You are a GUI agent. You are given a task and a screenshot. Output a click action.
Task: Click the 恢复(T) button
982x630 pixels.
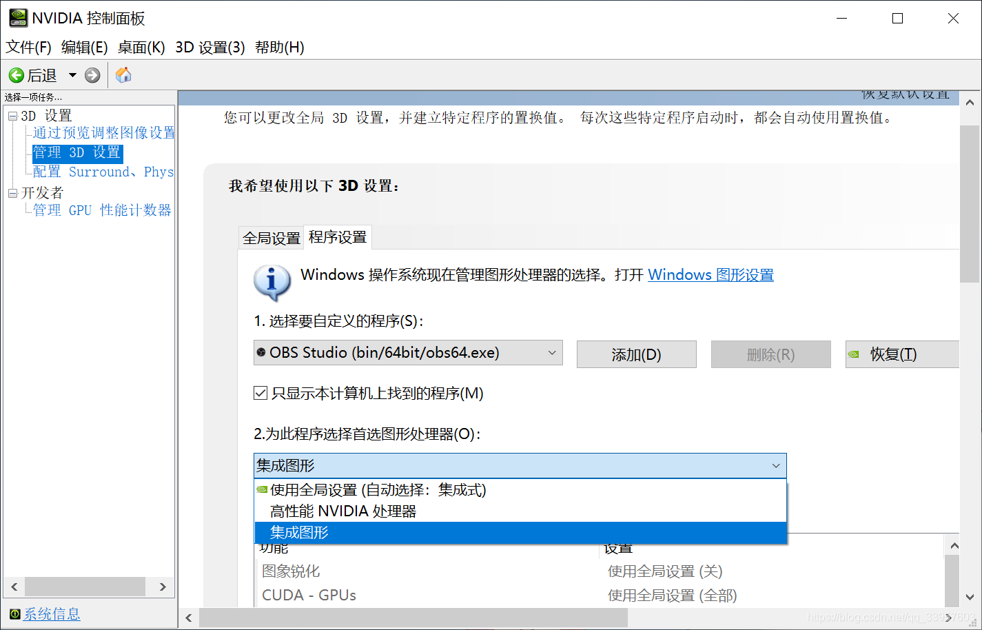(x=902, y=354)
